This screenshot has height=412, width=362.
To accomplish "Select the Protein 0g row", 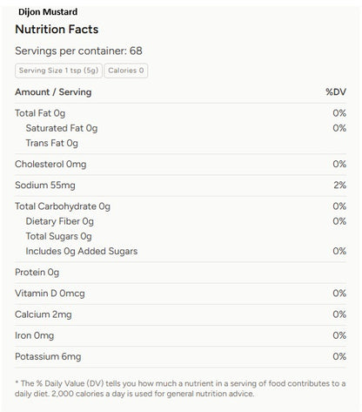I will tap(181, 273).
